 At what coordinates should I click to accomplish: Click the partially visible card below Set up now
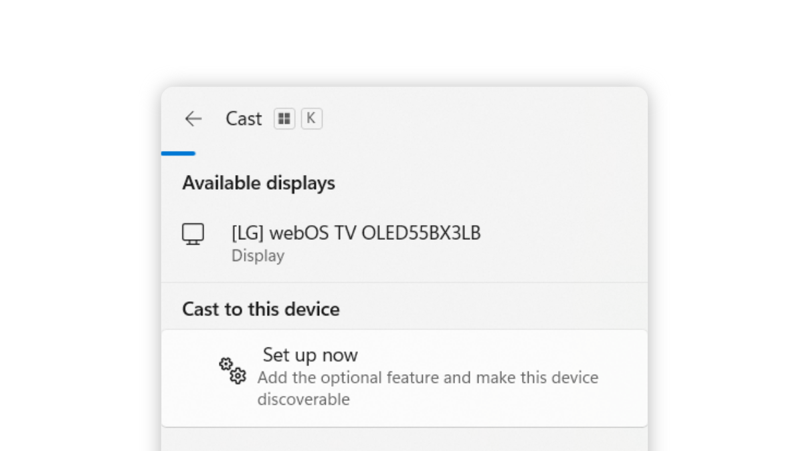(404, 442)
